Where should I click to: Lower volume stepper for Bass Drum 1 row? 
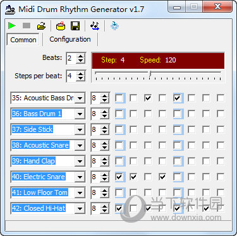point(105,116)
